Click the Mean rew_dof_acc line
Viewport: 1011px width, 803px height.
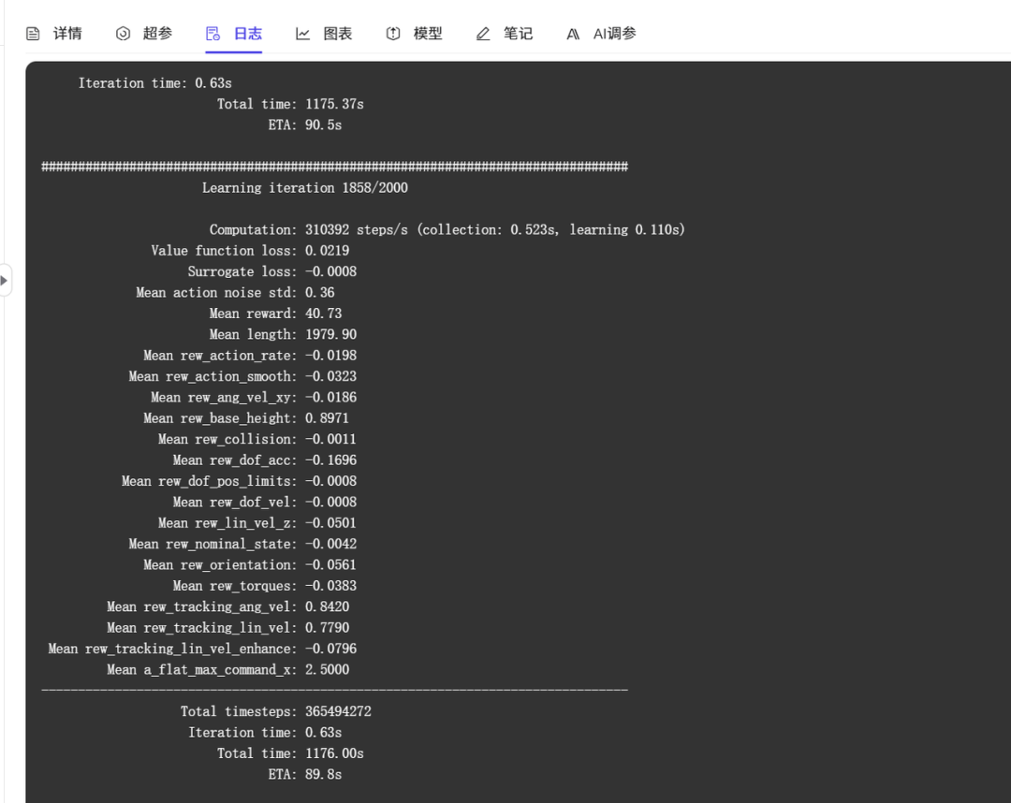point(264,460)
